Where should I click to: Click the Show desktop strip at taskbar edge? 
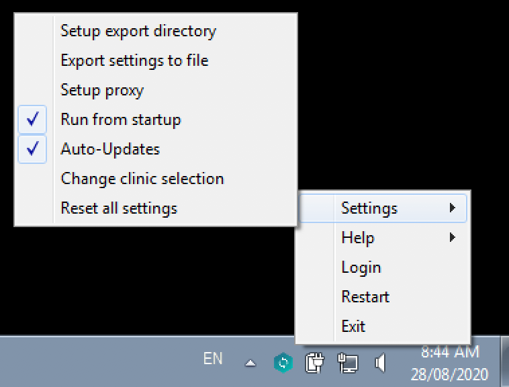coord(504,363)
